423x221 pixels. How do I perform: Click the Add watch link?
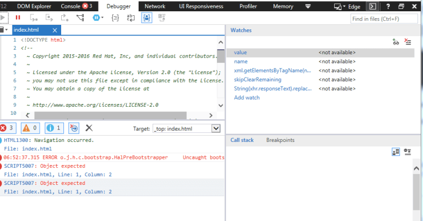[x=247, y=98]
